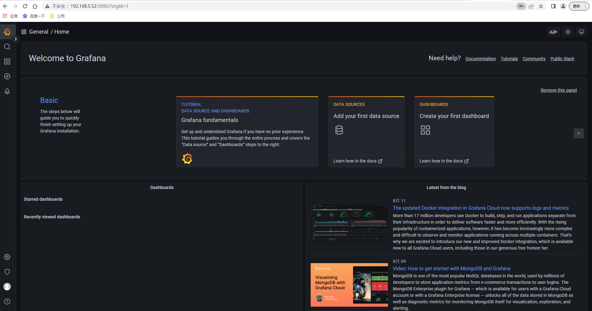592x311 pixels.
Task: Click the not secure warning icon
Action: pyautogui.click(x=47, y=6)
